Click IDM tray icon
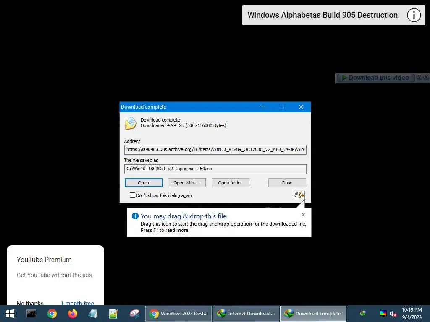This screenshot has height=322, width=430. (x=363, y=314)
